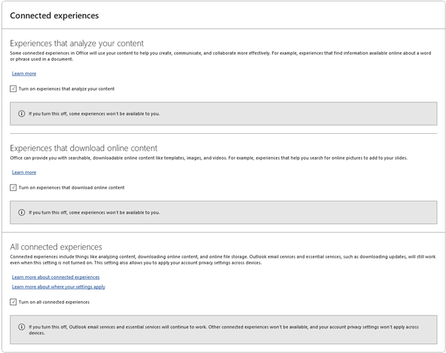Image resolution: width=446 pixels, height=353 pixels.
Task: Open 'Learn more about where your settings apply'
Action: pyautogui.click(x=58, y=287)
